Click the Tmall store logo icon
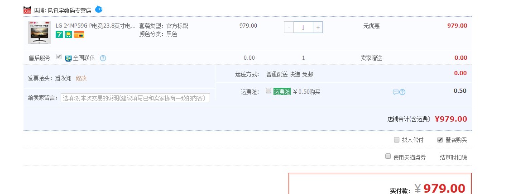This screenshot has height=194, width=518. click(28, 10)
